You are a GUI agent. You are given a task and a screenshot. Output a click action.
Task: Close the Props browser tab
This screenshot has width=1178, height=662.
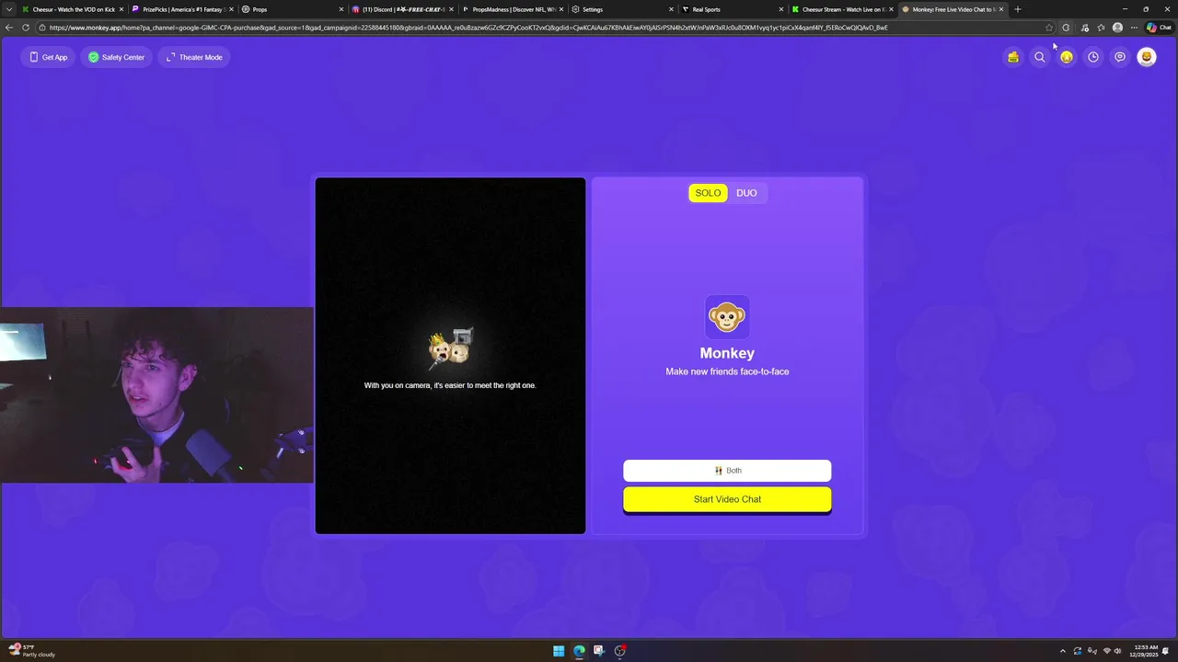[x=341, y=9]
